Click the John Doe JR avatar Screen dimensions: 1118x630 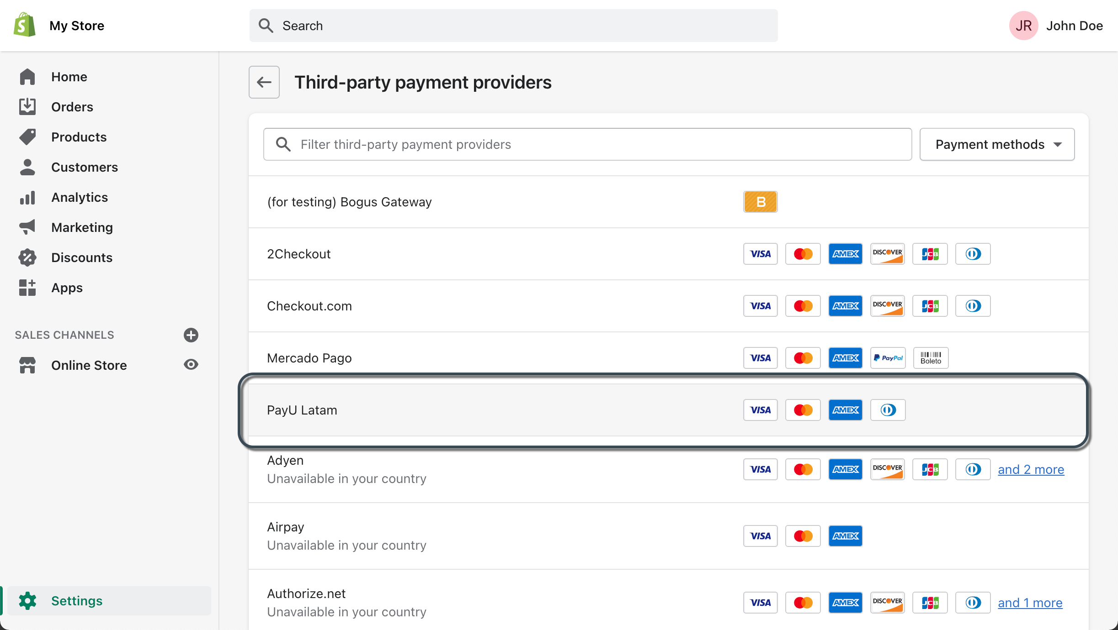click(x=1023, y=26)
